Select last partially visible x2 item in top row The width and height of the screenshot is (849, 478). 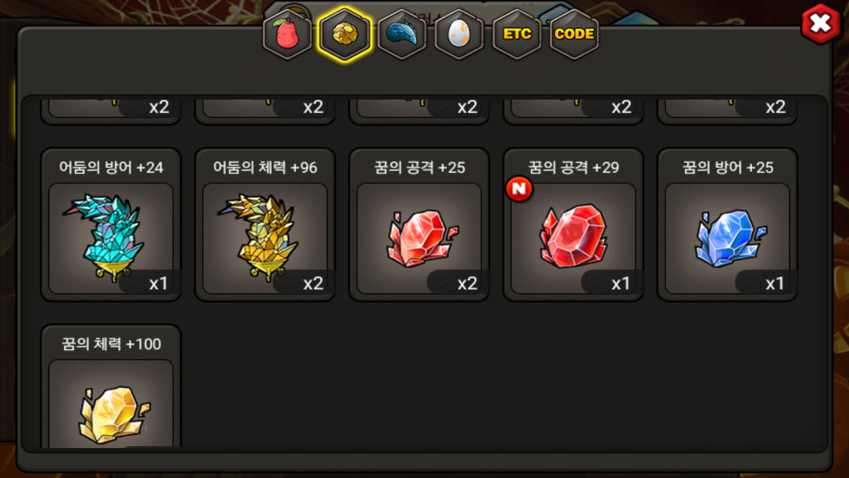pos(728,110)
